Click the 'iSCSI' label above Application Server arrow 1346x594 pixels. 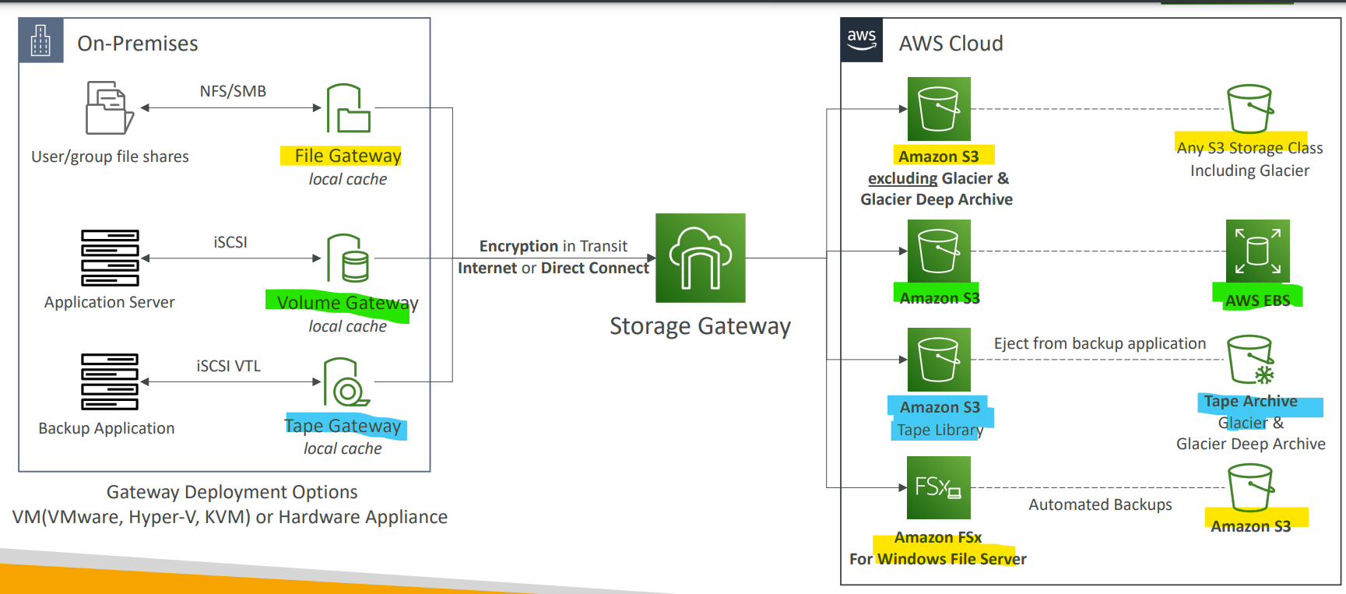(230, 242)
